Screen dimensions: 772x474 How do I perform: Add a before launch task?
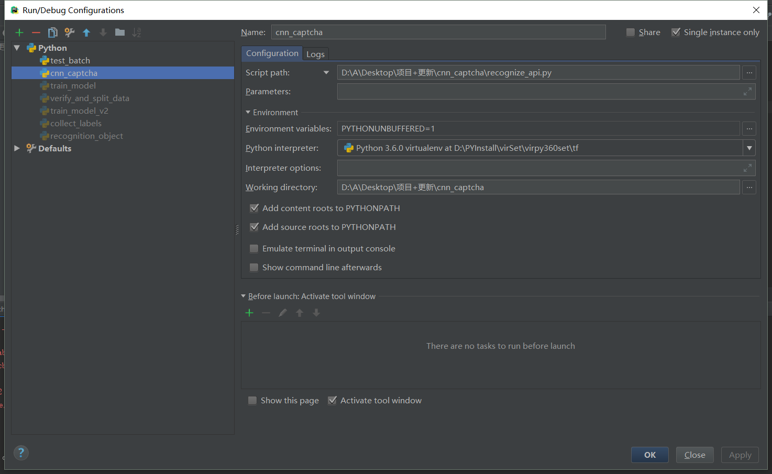pyautogui.click(x=249, y=313)
